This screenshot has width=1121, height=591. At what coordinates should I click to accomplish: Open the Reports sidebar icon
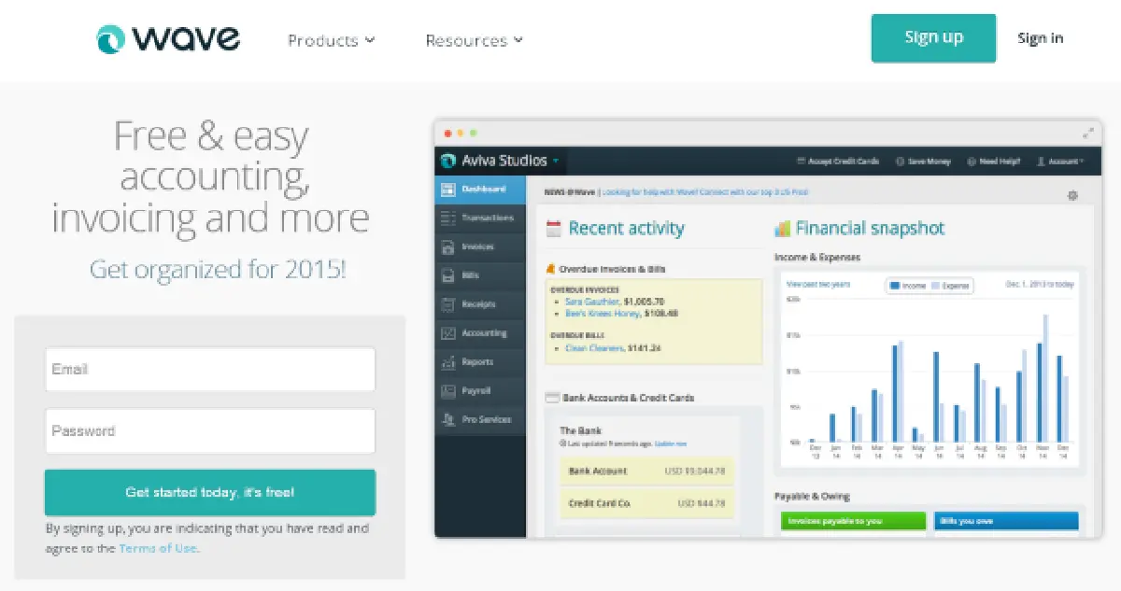coord(448,362)
